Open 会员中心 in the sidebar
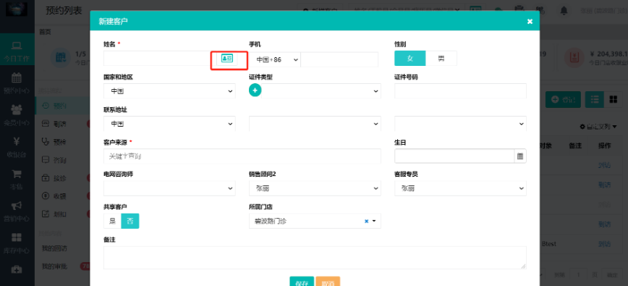The height and width of the screenshot is (286, 628). (x=17, y=115)
